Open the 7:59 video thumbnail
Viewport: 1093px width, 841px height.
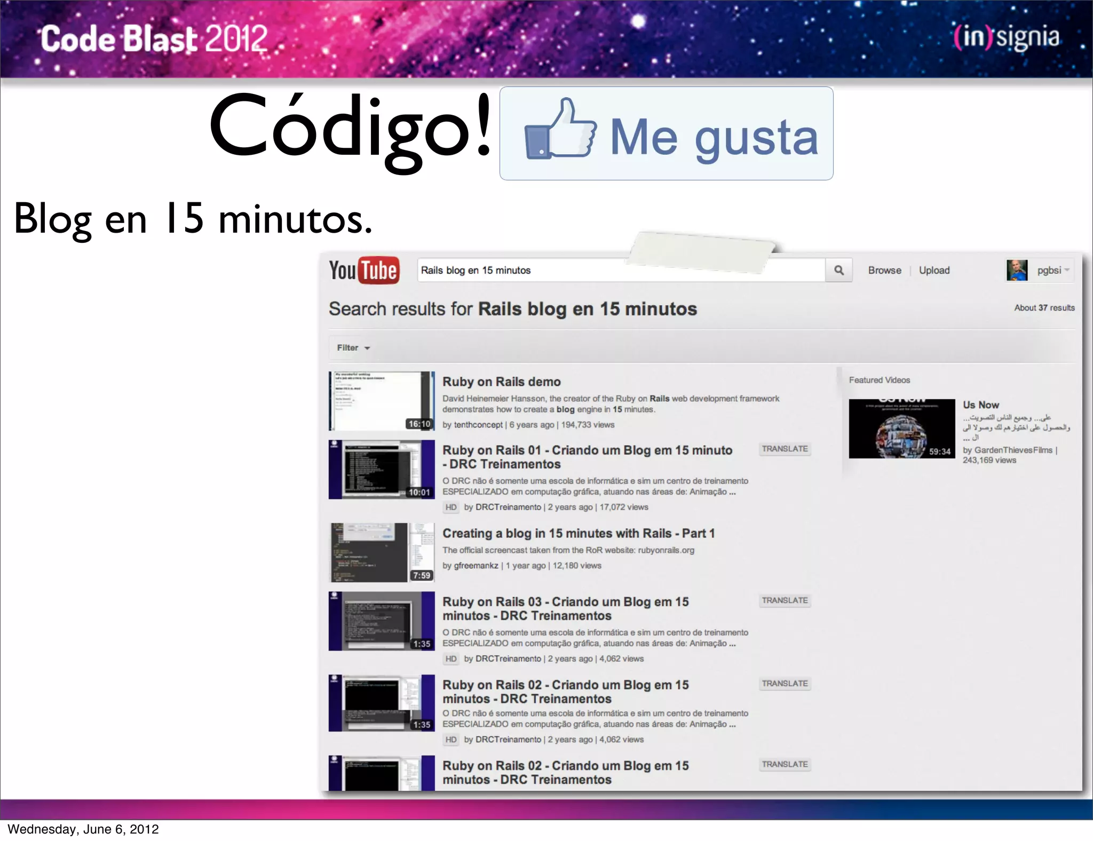point(382,552)
